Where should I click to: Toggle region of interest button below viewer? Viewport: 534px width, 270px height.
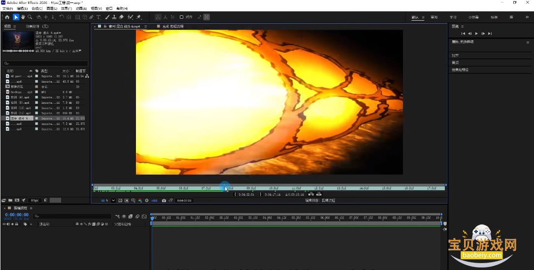[x=127, y=200]
